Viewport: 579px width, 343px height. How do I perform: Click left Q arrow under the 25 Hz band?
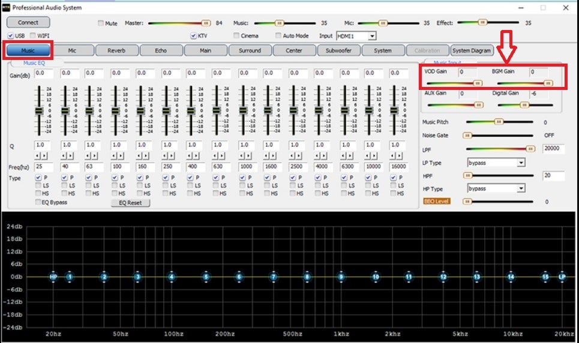point(37,156)
